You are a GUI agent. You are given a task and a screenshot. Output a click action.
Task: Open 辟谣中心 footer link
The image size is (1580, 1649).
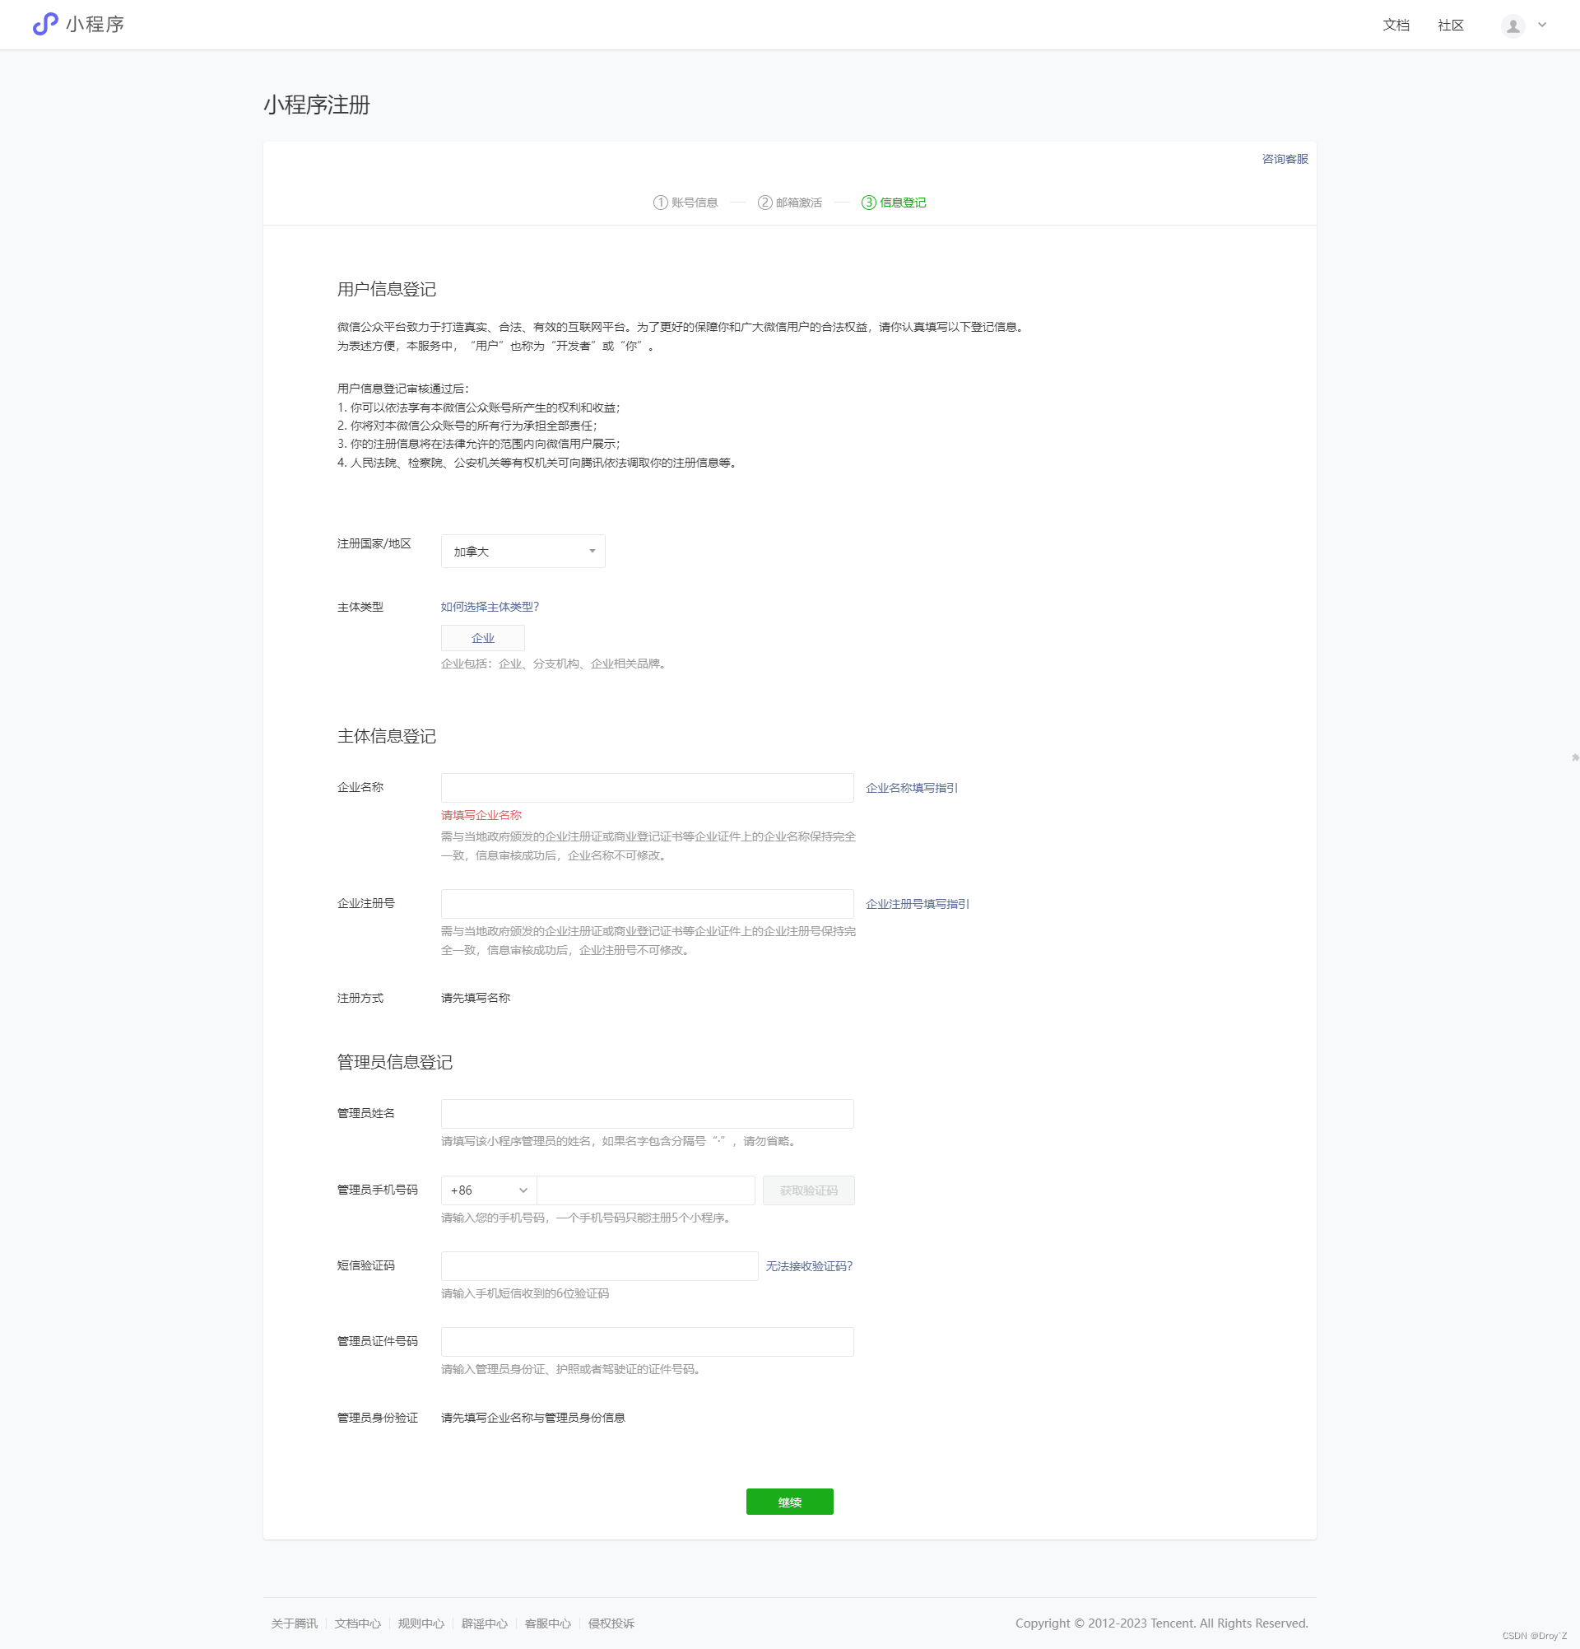(485, 1623)
